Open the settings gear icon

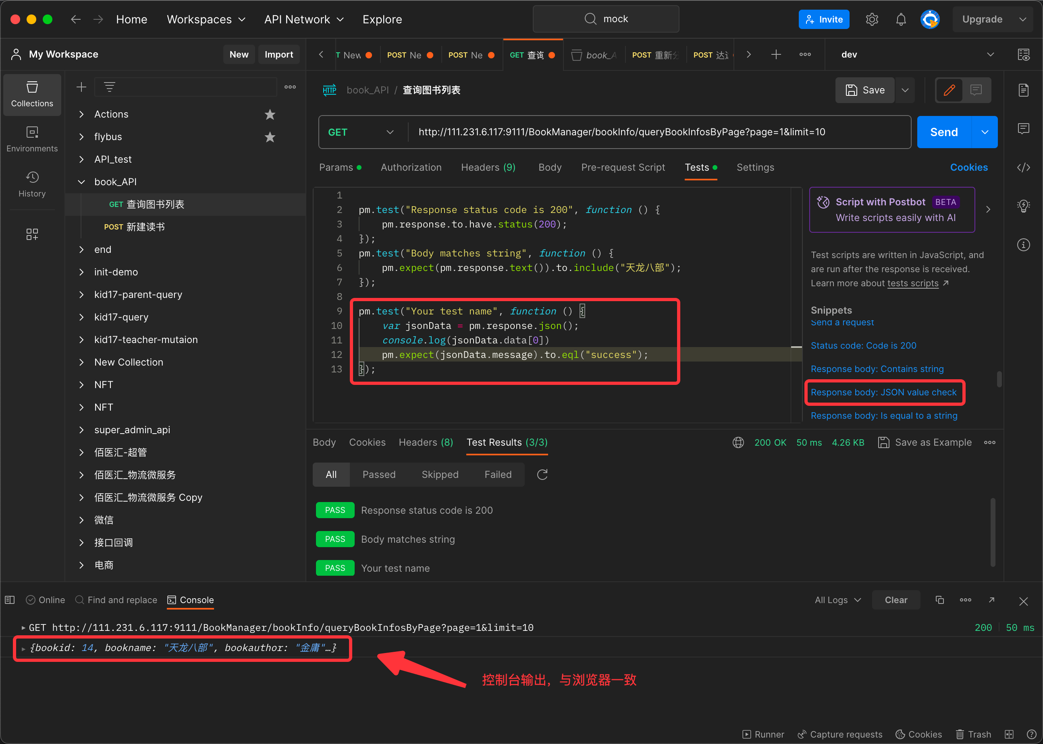872,19
